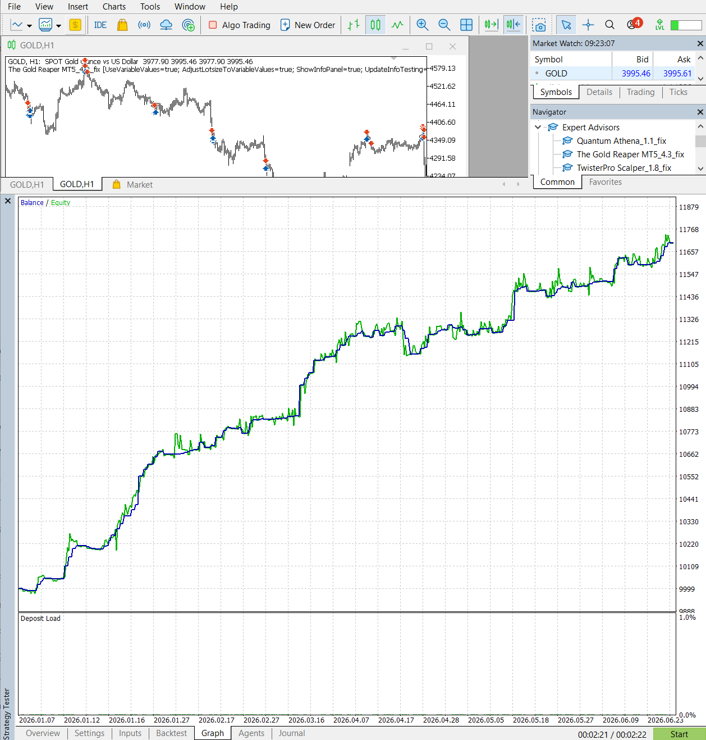Close the Navigator panel
The height and width of the screenshot is (740, 706).
tap(700, 112)
